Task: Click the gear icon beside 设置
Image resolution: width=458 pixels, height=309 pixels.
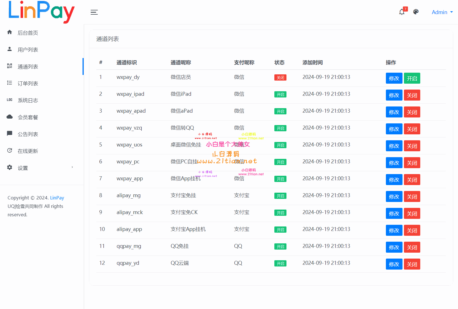Action: (x=10, y=167)
